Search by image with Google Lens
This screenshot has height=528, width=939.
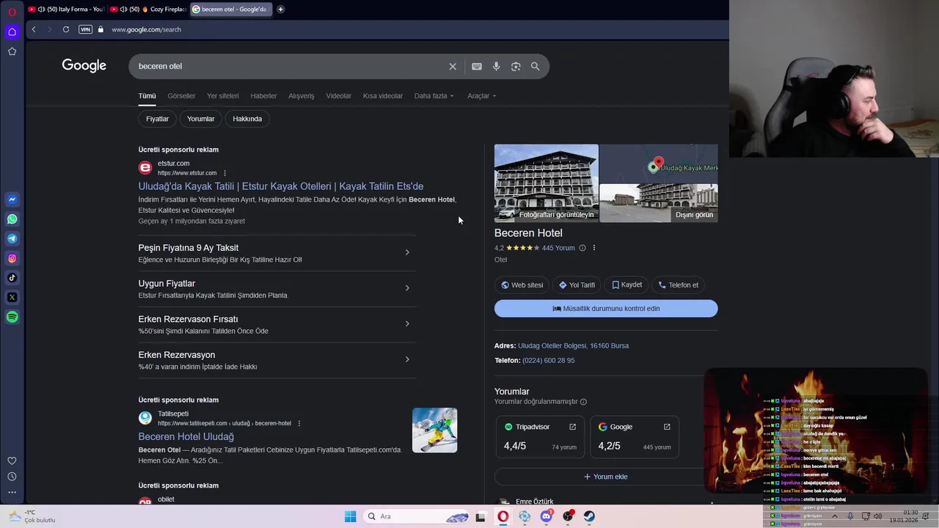click(516, 66)
